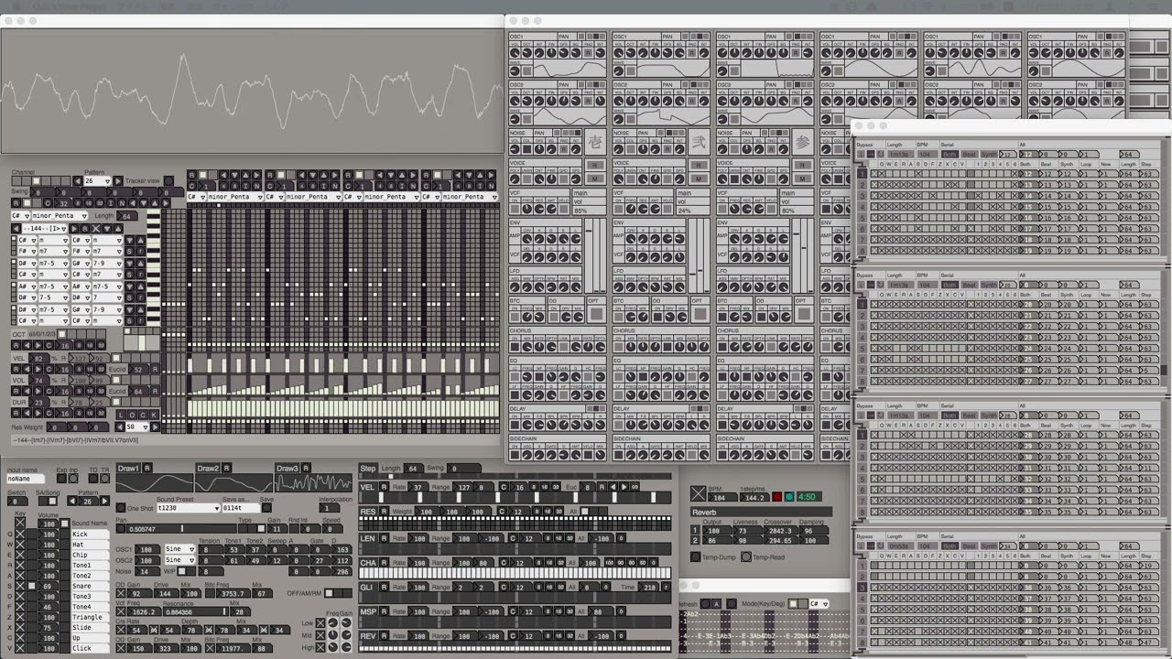Open the --144--[I> progression dropdown
The image size is (1172, 659).
click(x=43, y=228)
